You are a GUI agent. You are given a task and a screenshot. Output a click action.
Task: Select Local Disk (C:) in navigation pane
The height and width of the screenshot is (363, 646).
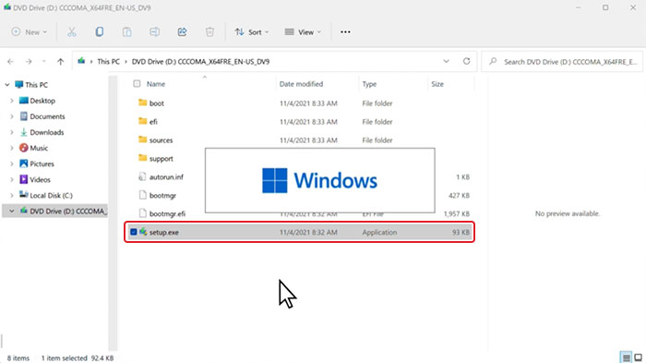pos(51,195)
